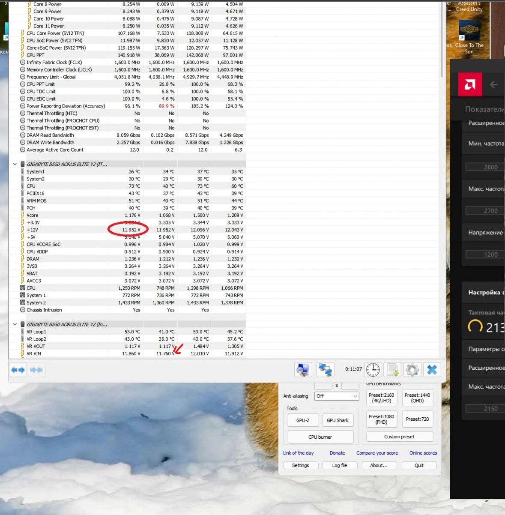
Task: Quit FurMark with the Quit button
Action: 419,465
